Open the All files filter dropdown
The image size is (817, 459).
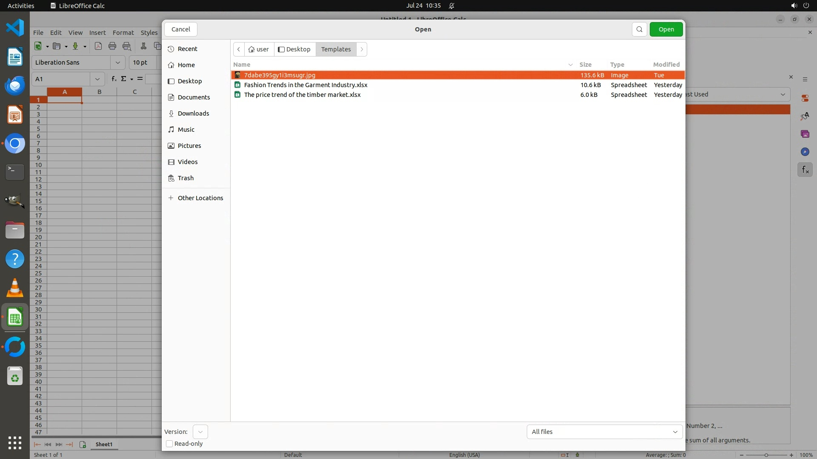604,432
